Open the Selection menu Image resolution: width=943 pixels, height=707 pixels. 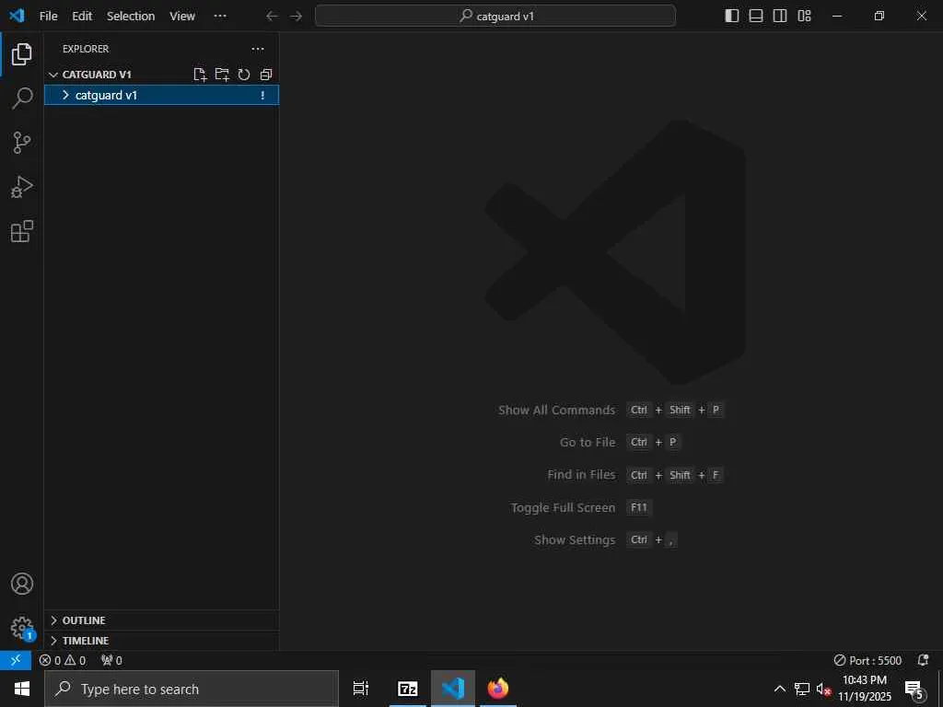131,17
